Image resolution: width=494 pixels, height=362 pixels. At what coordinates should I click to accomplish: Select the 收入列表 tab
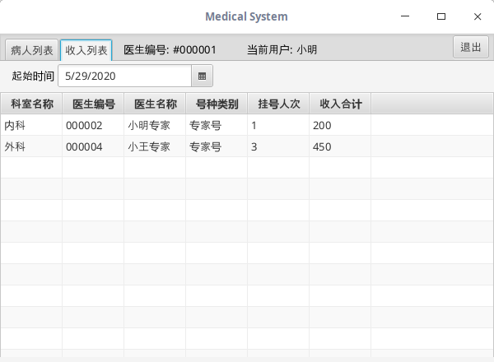86,50
